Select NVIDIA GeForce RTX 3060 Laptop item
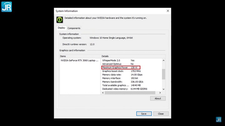The width and height of the screenshot is (225, 126). 79,60
